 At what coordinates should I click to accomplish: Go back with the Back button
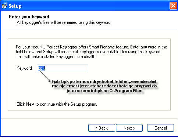point(102,128)
